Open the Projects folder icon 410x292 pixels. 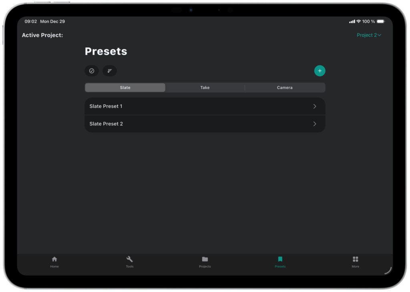tap(205, 259)
